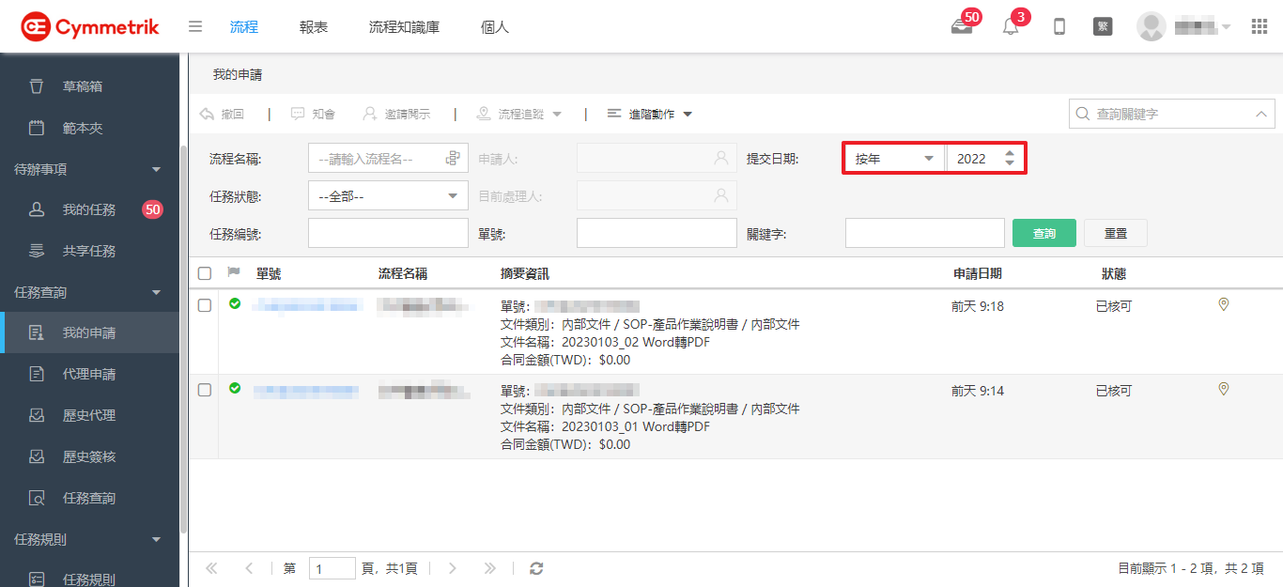Select the select-all header checkbox

[205, 273]
